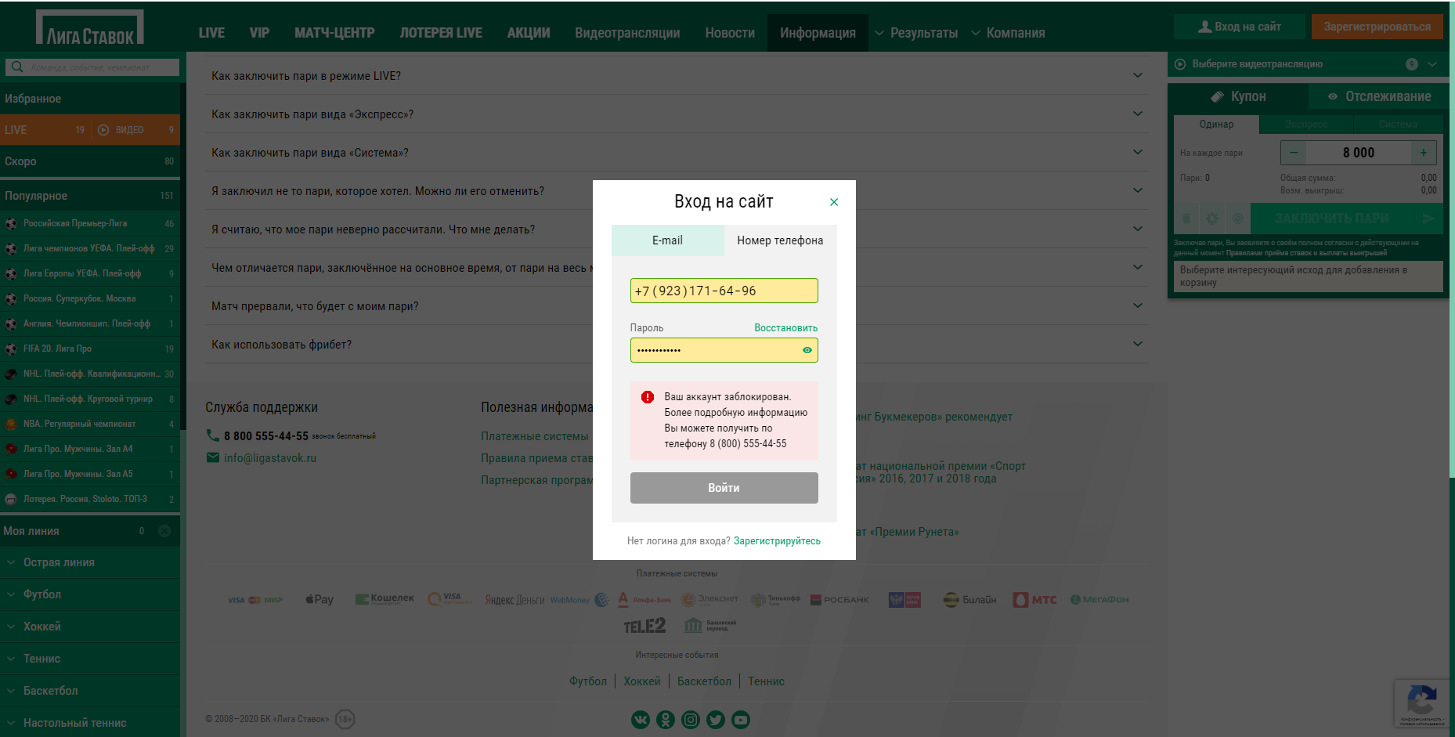Viewport: 1455px width, 737px height.
Task: Open Twitter icon in footer
Action: click(x=716, y=720)
